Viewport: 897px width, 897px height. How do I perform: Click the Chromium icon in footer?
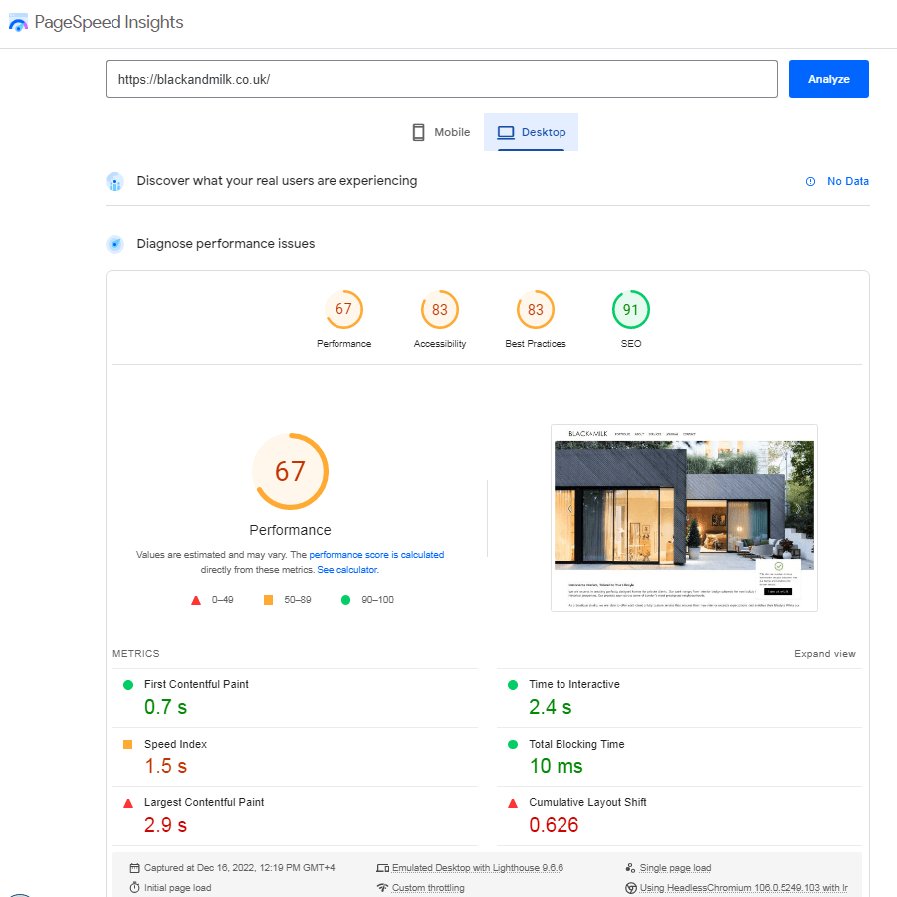[630, 887]
